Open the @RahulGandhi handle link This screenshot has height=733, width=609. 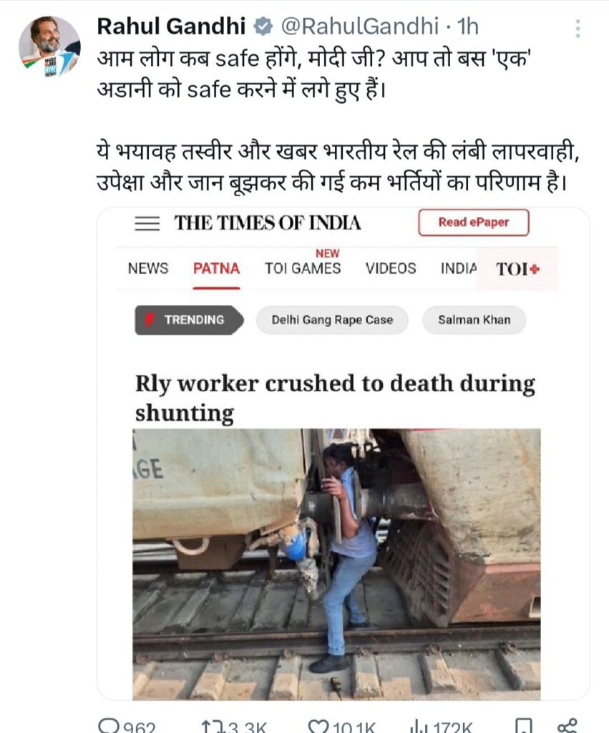click(359, 26)
